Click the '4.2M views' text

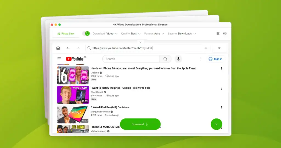point(96,115)
